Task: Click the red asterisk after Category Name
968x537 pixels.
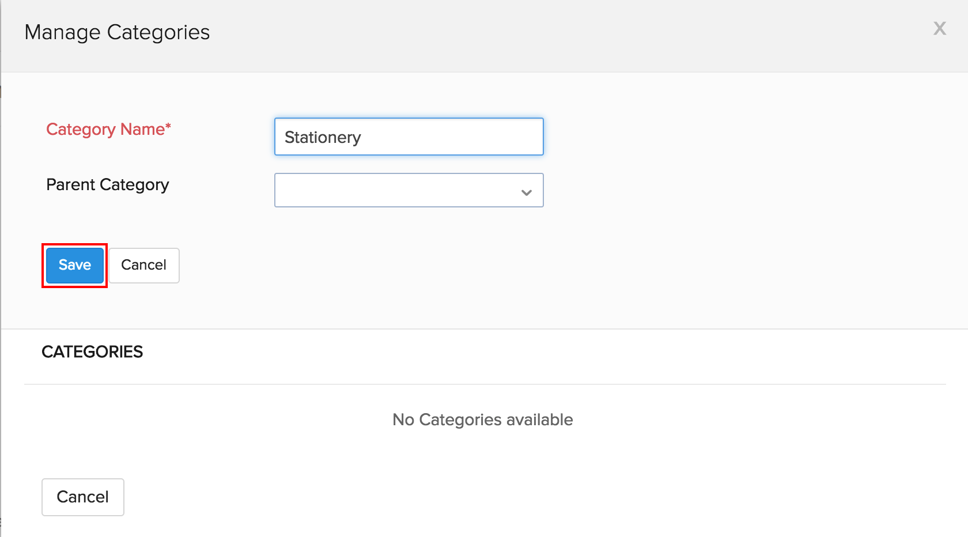Action: point(168,126)
